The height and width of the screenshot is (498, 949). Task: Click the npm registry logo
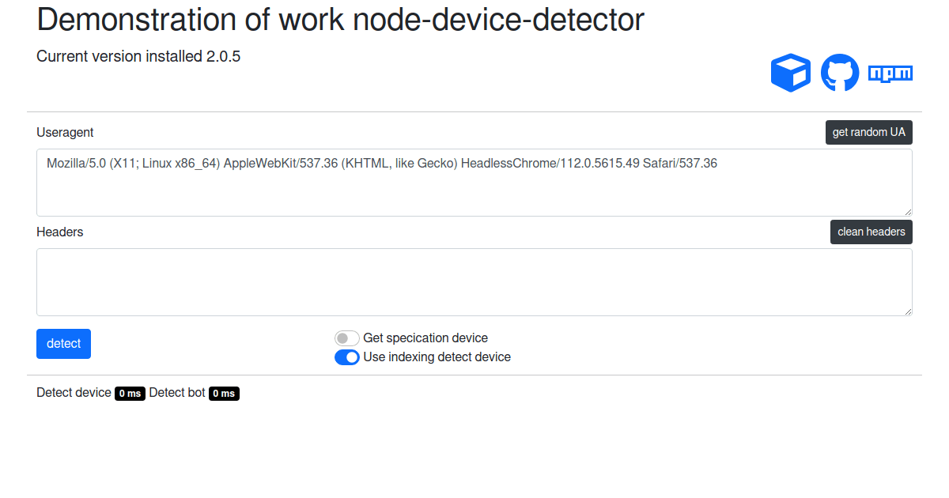click(x=890, y=72)
